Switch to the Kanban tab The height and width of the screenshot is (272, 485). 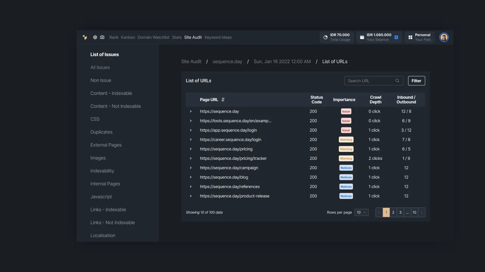[128, 37]
